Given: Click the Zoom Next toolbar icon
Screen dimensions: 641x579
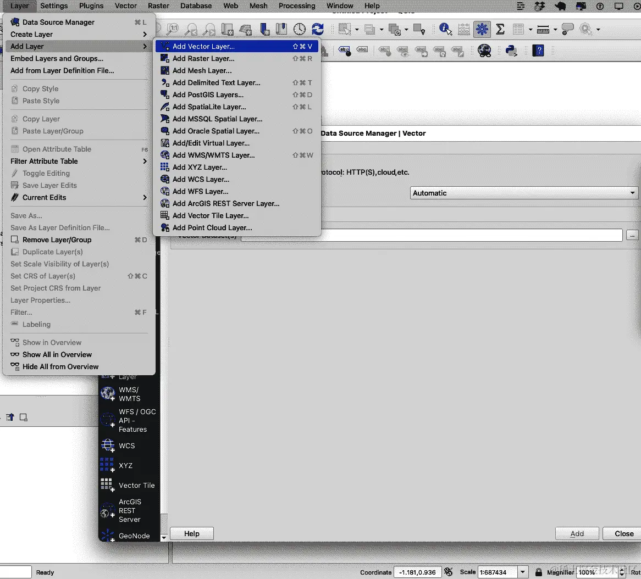Looking at the screenshot, I should [209, 29].
